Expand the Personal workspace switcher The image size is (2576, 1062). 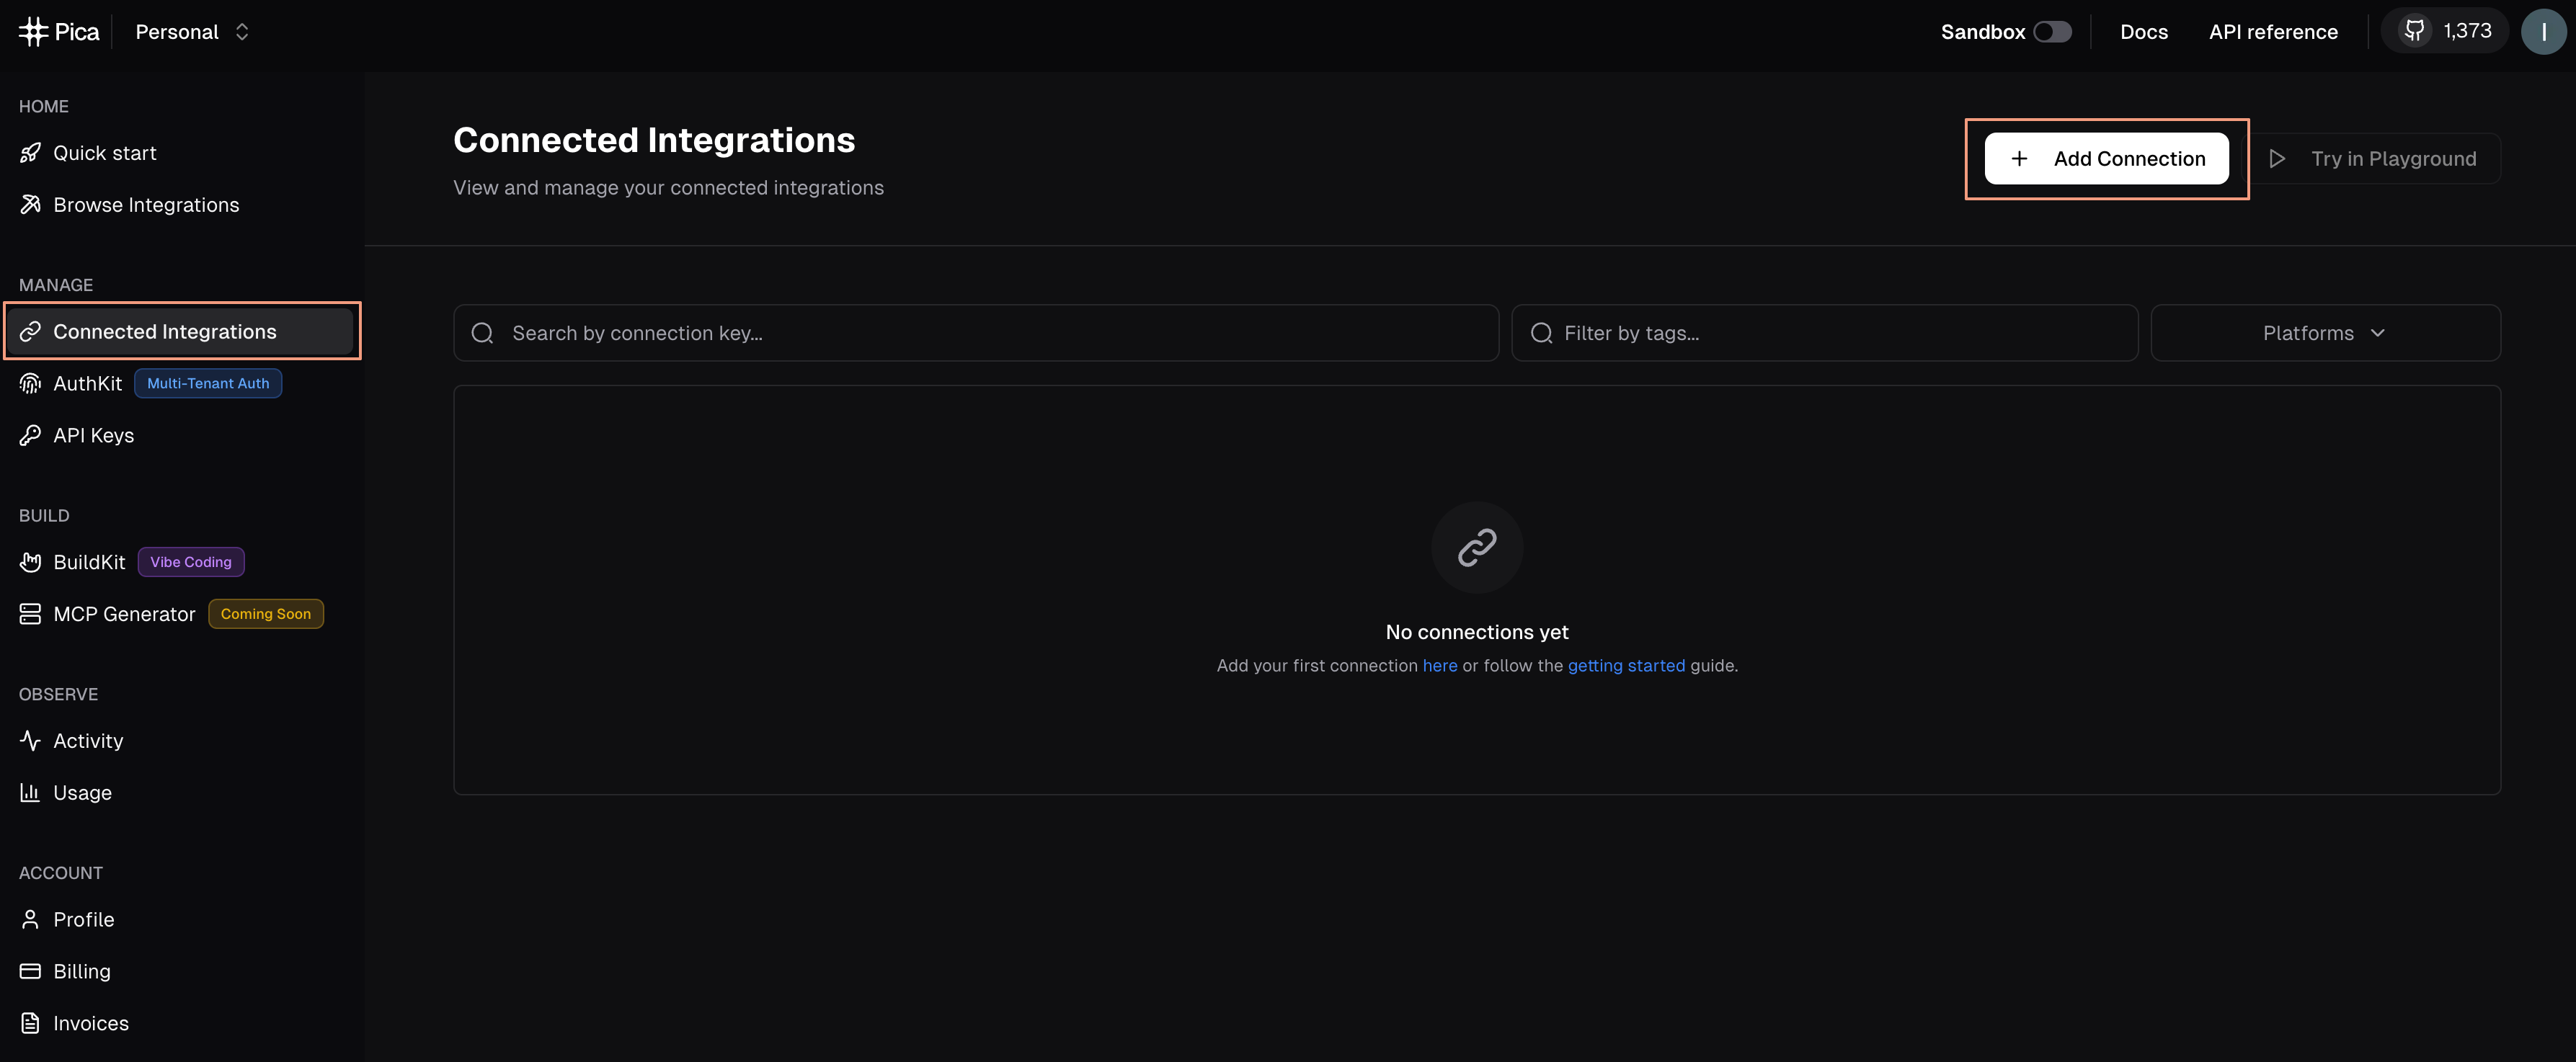[x=192, y=32]
